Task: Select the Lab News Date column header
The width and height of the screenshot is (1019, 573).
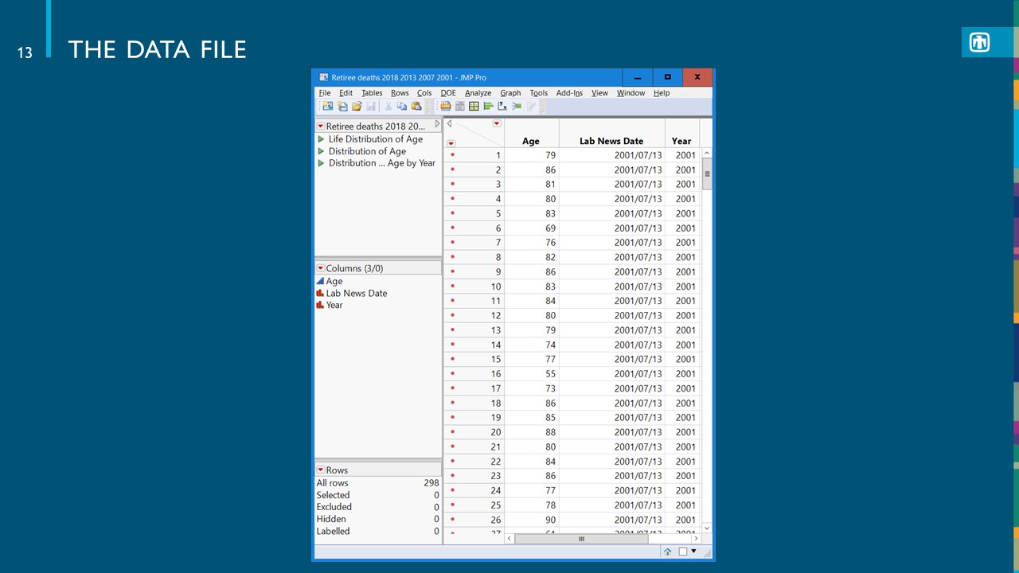Action: coord(611,141)
